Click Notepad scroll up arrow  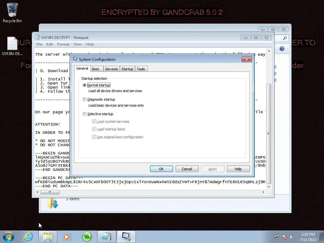click(x=269, y=51)
